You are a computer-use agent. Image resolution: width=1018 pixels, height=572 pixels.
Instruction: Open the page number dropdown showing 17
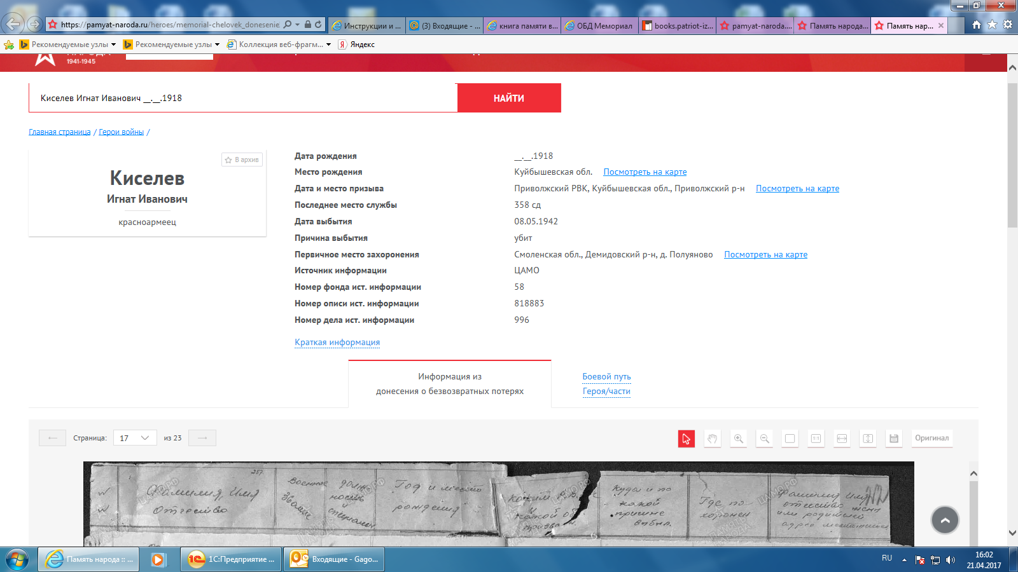(x=134, y=438)
